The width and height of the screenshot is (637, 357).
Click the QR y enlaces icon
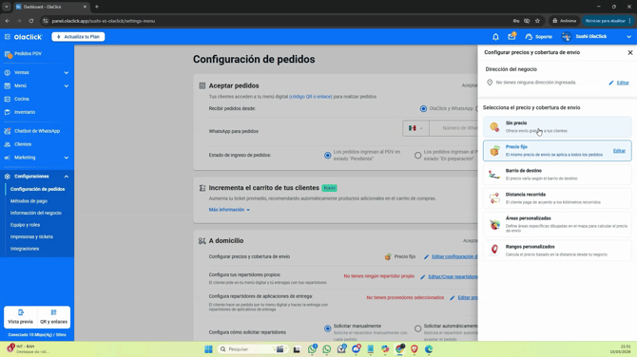[53, 312]
